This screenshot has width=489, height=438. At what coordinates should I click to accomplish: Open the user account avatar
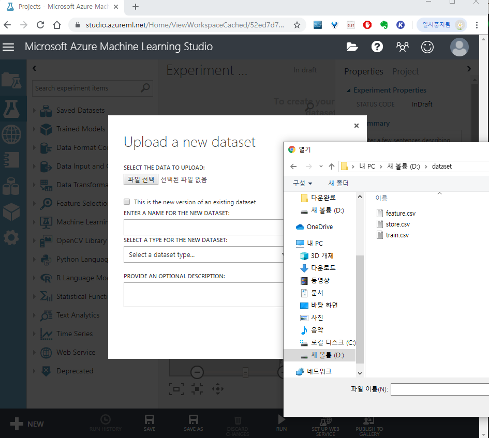pyautogui.click(x=459, y=47)
